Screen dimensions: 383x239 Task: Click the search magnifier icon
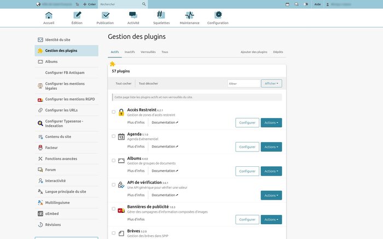pyautogui.click(x=144, y=4)
